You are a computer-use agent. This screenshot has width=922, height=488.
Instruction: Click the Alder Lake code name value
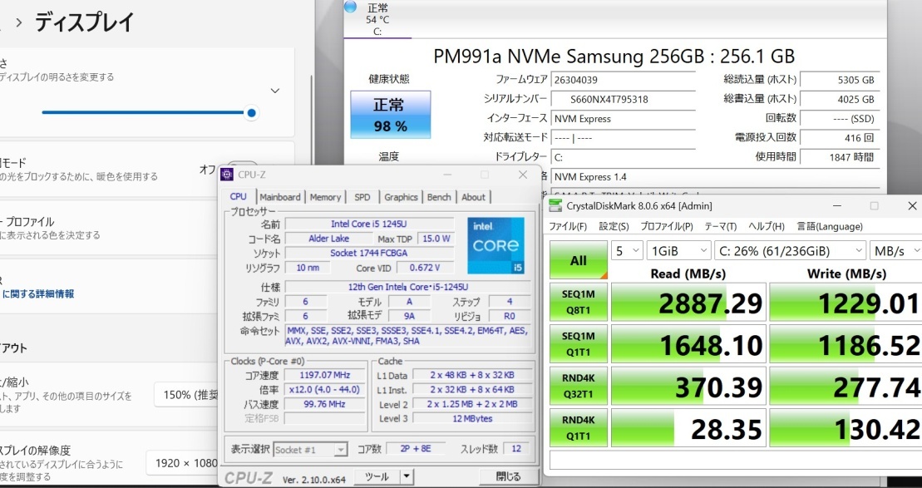(328, 239)
